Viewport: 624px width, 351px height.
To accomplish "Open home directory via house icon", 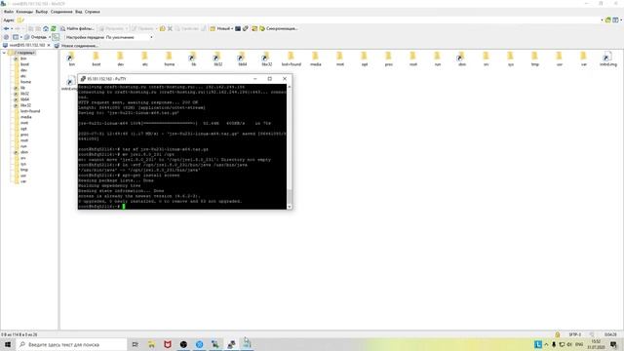I will [x=46, y=28].
